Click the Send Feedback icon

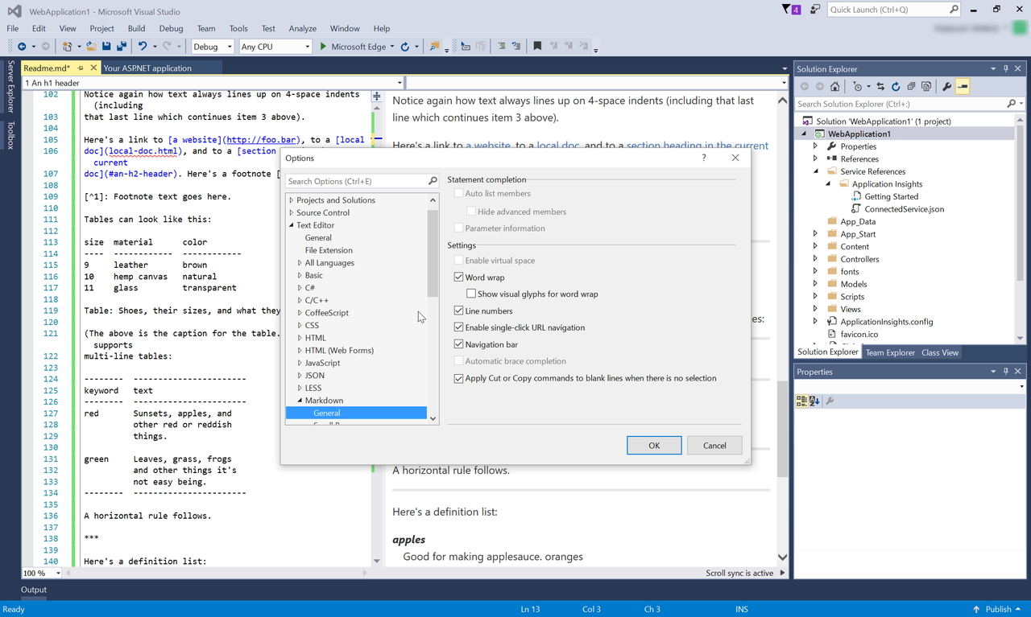(816, 10)
